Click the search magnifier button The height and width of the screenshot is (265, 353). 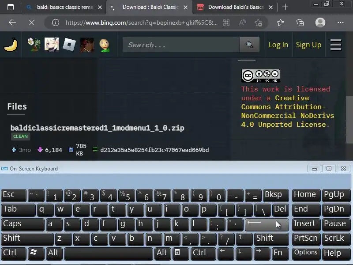(249, 45)
